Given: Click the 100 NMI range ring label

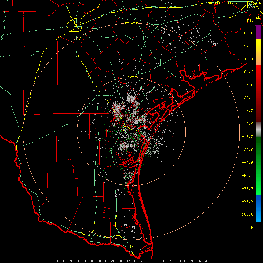Looking at the screenshot, I should (x=131, y=23).
